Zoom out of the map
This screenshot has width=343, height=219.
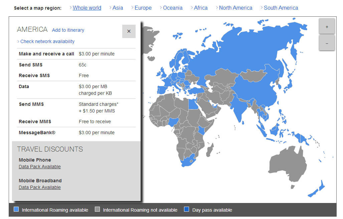tap(327, 43)
